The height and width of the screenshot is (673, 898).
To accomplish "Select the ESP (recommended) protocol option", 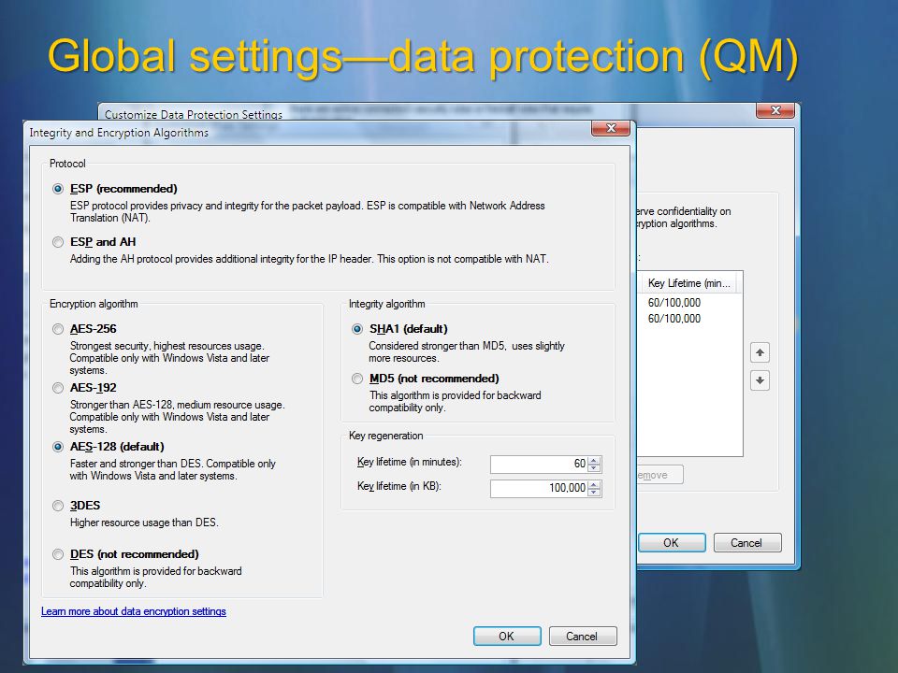I will [58, 189].
